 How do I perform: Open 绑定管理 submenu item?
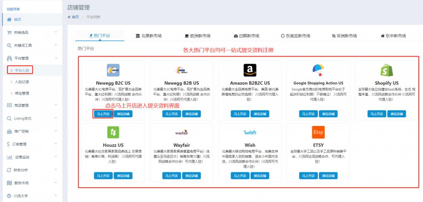tap(21, 93)
